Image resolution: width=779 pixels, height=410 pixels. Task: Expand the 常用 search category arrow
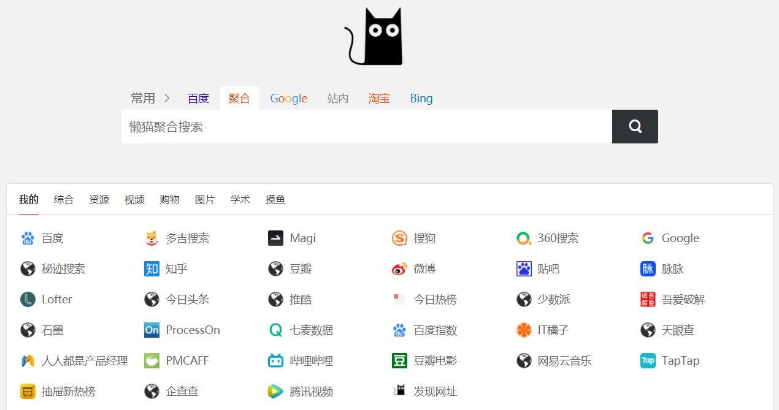[166, 98]
